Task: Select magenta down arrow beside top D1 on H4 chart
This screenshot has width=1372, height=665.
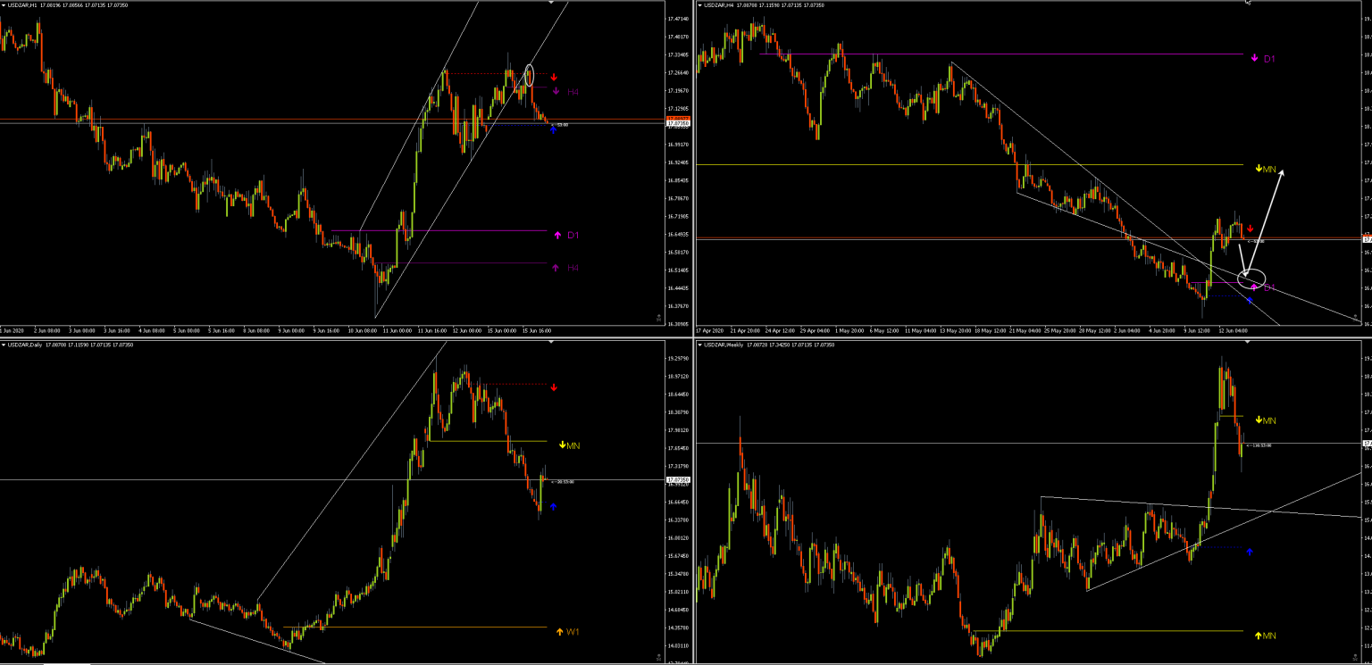Action: (x=1253, y=58)
